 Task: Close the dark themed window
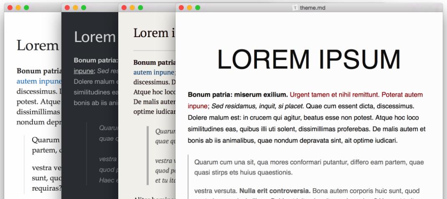67,7
